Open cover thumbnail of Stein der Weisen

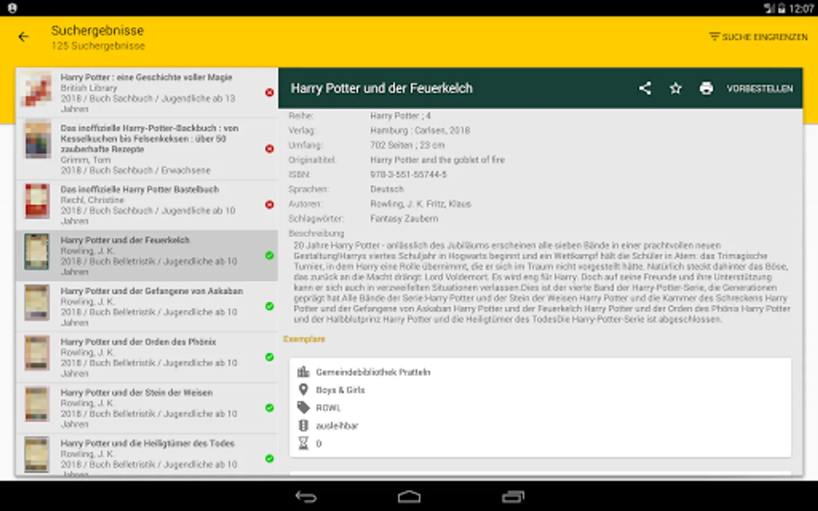[37, 404]
